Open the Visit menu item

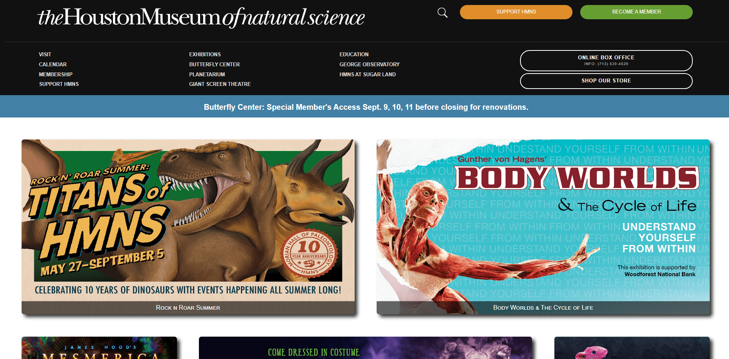coord(45,54)
